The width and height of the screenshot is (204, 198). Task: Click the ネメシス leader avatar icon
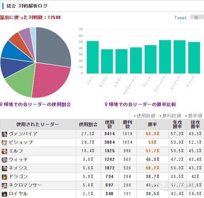(x=4, y=168)
